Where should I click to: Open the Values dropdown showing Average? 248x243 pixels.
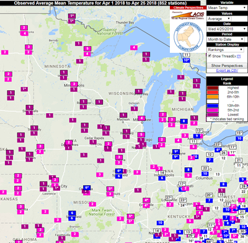[x=219, y=19]
